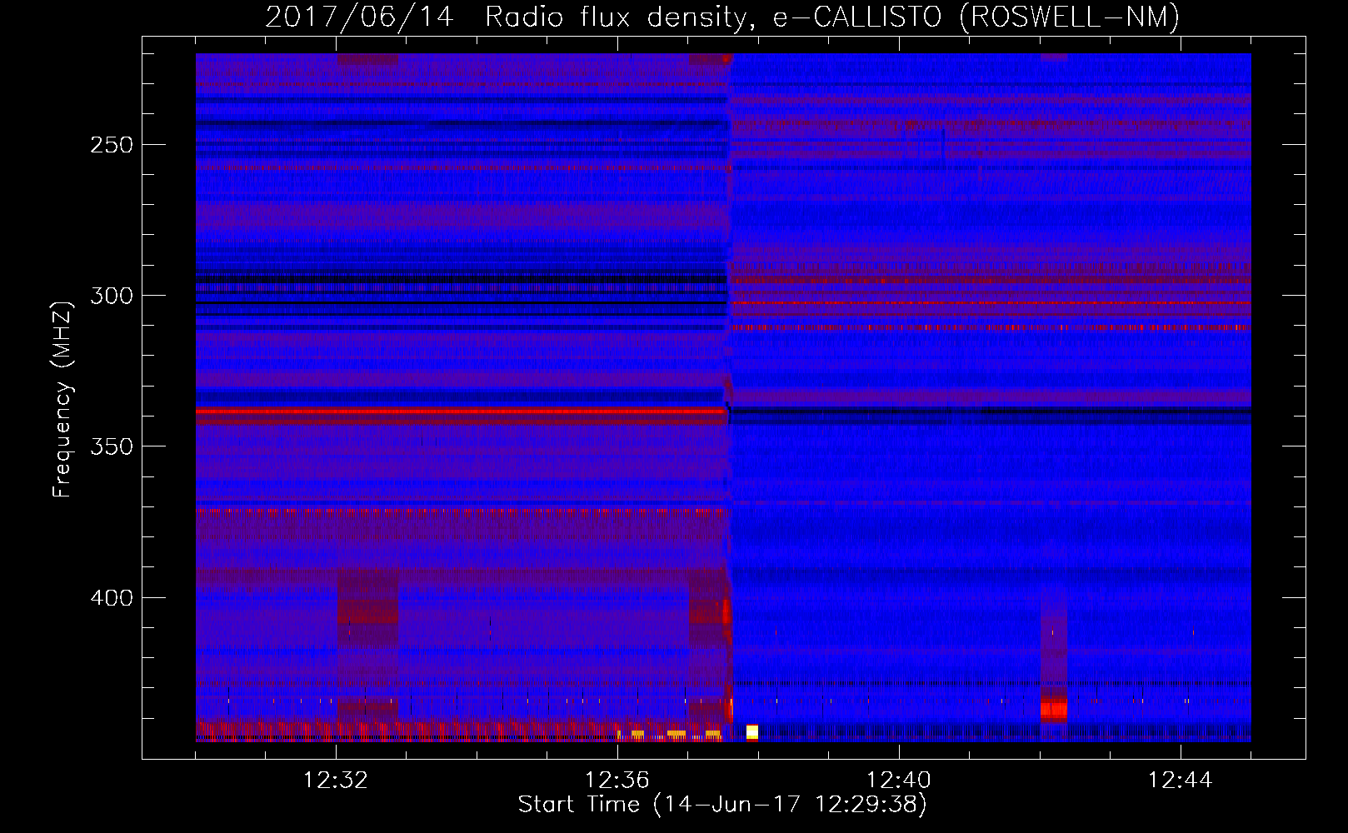Click the plot title '2017/06/14 Radio flux density'
The image size is (1348, 833).
click(x=507, y=17)
